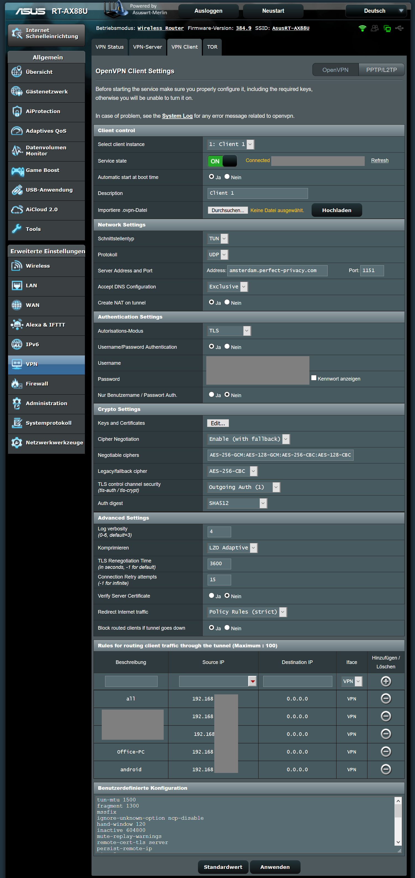Click custom configuration scrollbar down arrow
The height and width of the screenshot is (878, 415).
click(x=398, y=842)
